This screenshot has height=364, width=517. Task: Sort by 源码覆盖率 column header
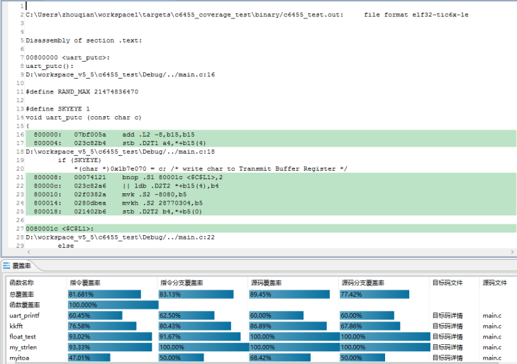point(267,283)
